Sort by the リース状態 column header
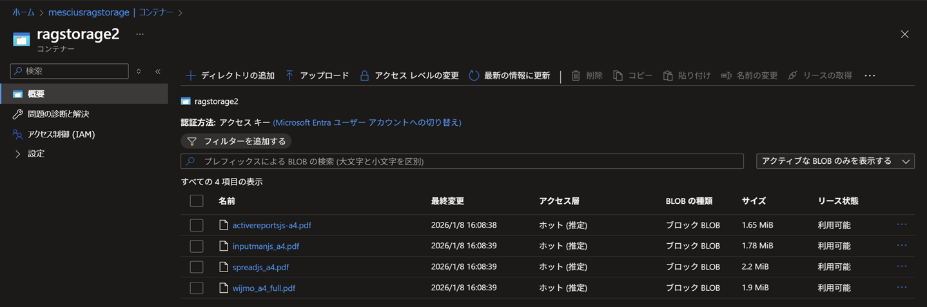The height and width of the screenshot is (307, 927). point(838,201)
